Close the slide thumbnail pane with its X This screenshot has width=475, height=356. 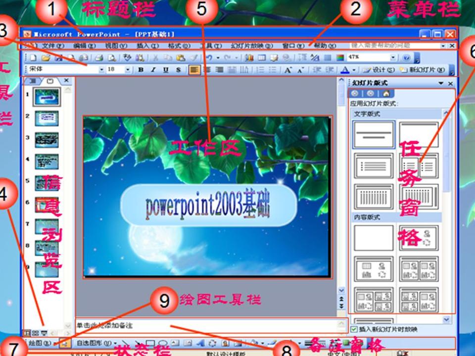pyautogui.click(x=66, y=81)
